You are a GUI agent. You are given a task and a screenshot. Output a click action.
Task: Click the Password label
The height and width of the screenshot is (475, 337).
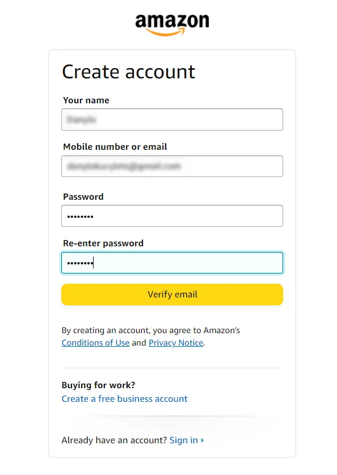click(83, 196)
